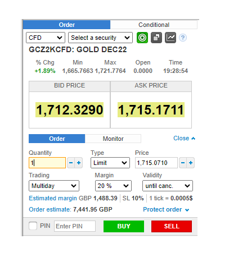Expand the Protect order link
The image size is (229, 257).
tap(166, 209)
